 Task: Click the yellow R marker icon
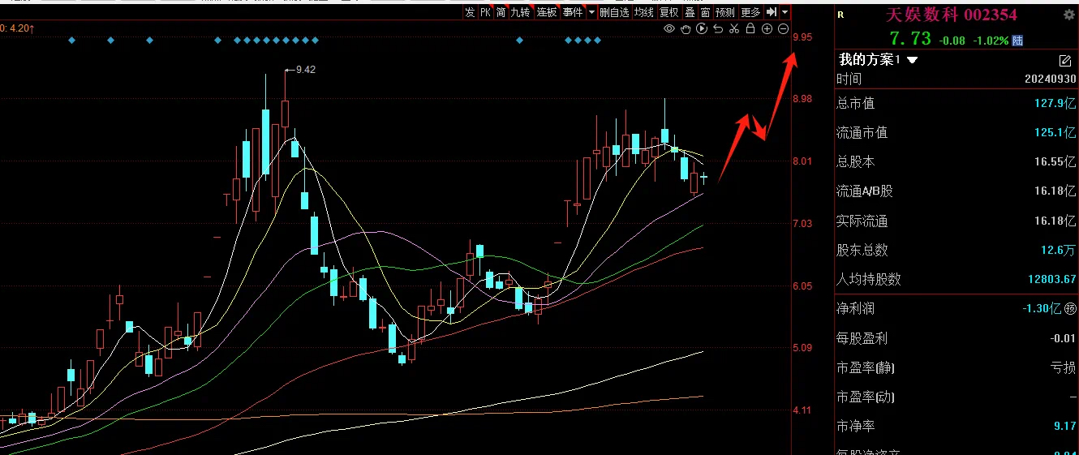[x=840, y=15]
